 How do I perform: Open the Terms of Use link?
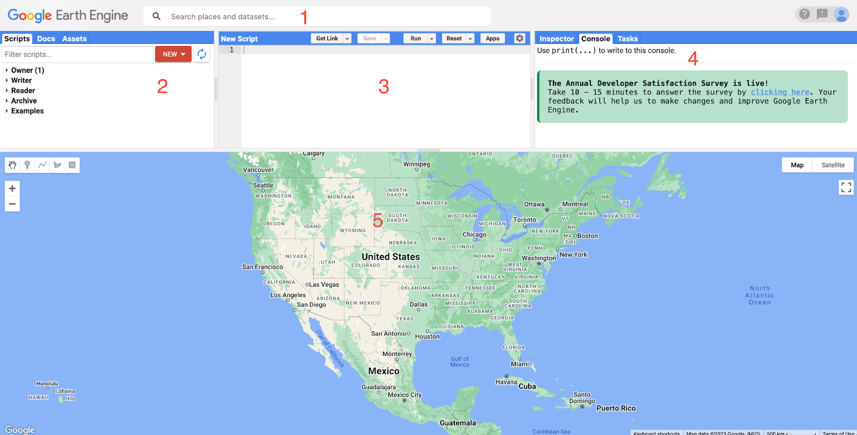[x=838, y=433]
